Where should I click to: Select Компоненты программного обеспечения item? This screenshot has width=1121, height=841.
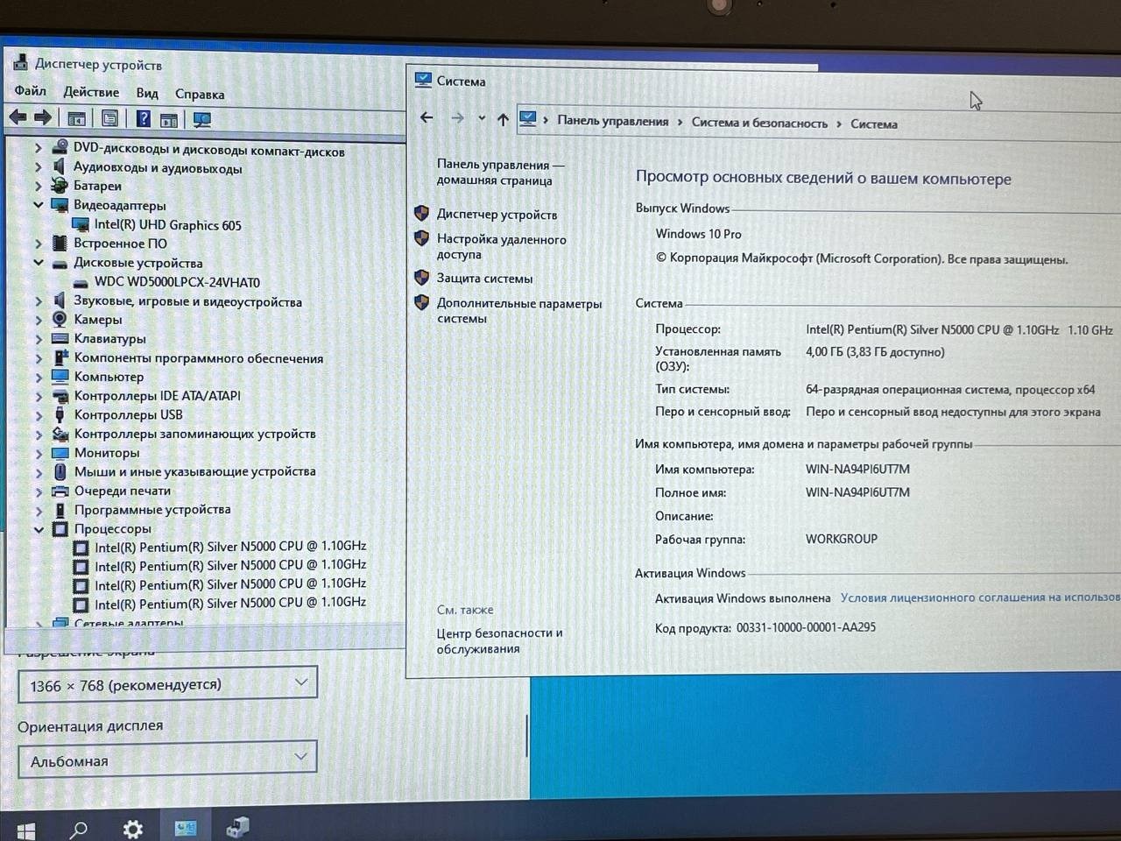(198, 357)
